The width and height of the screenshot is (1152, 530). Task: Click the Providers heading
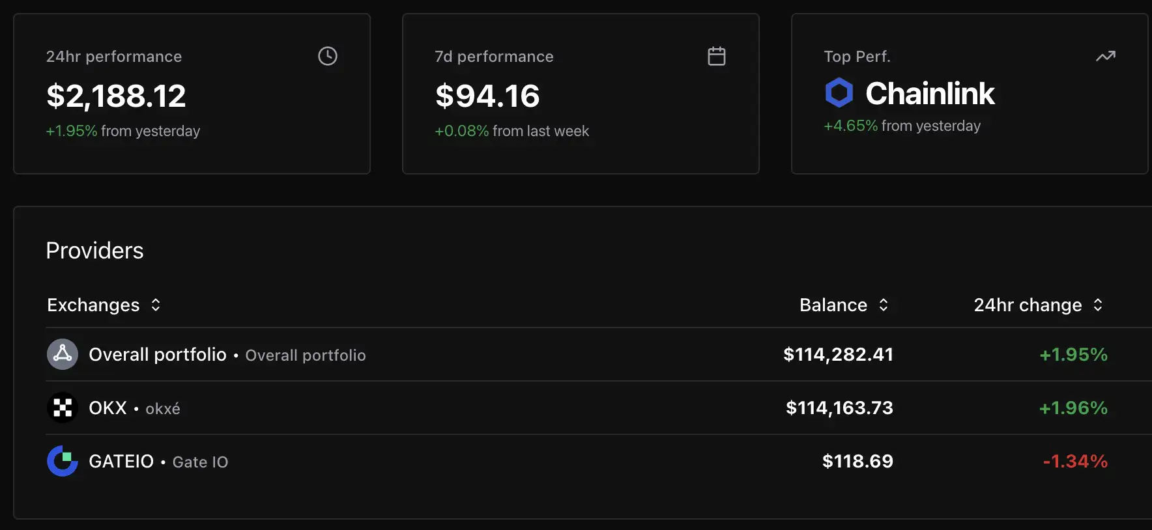coord(94,250)
